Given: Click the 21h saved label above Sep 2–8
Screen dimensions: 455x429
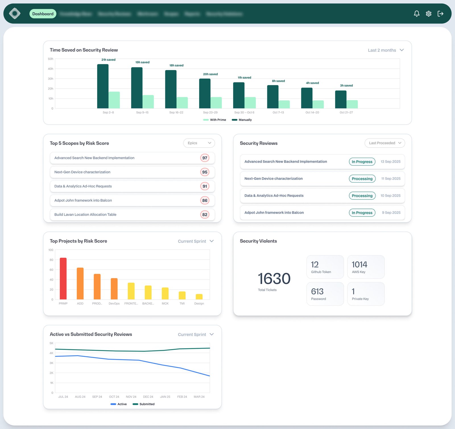Looking at the screenshot, I should pos(108,60).
